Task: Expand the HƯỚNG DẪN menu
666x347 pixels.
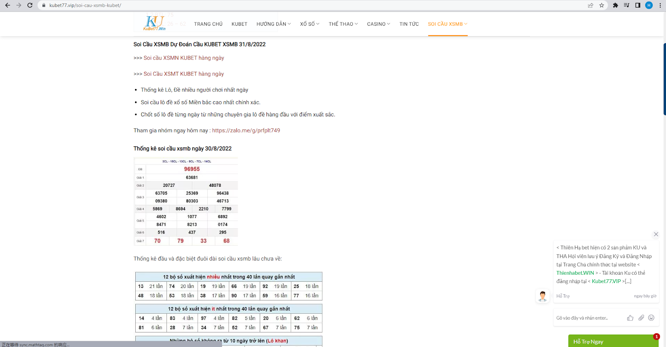Action: [274, 24]
